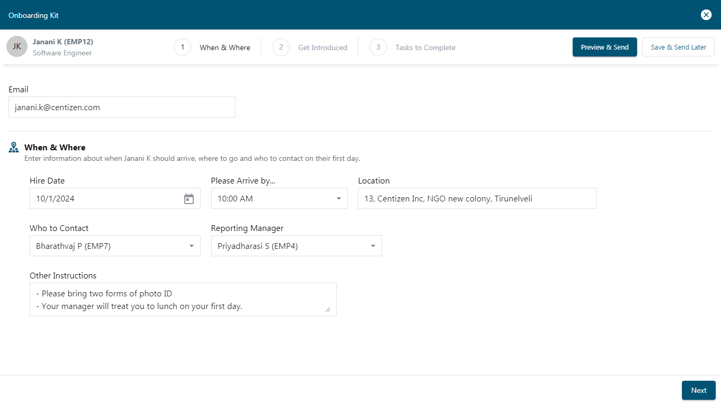
Task: Click the Reporting Manager label
Action: tap(247, 228)
